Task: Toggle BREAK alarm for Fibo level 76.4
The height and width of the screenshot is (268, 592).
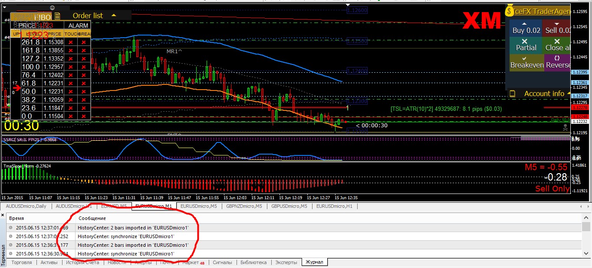Action: [84, 75]
